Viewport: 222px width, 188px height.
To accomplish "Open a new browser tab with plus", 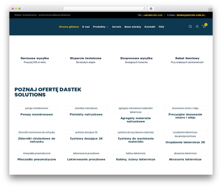I will click(x=210, y=10).
